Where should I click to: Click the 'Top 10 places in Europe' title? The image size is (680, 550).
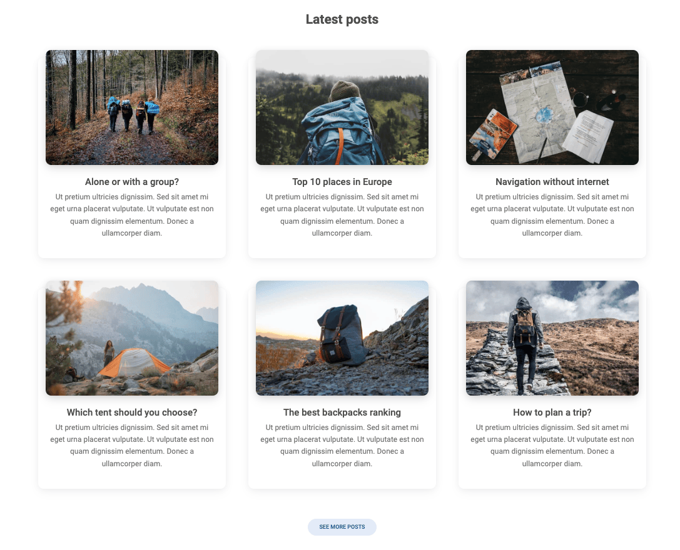pyautogui.click(x=342, y=182)
